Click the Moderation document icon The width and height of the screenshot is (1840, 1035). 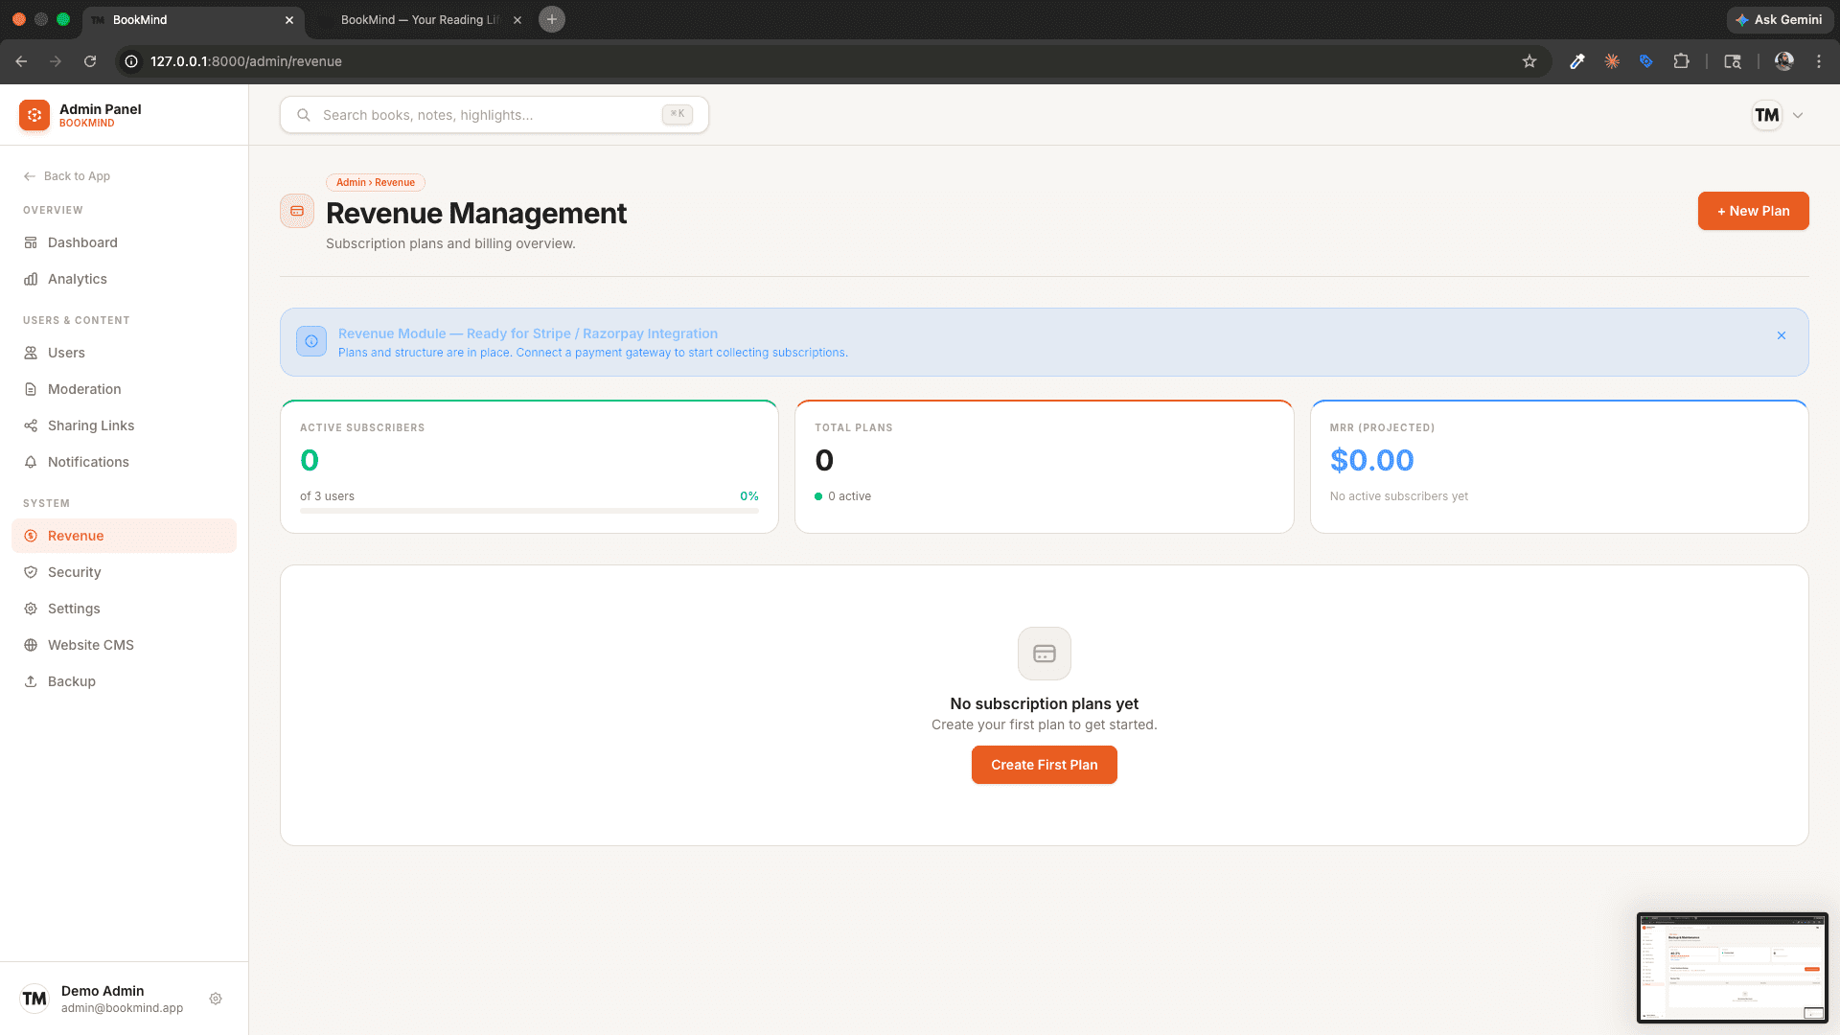[31, 389]
